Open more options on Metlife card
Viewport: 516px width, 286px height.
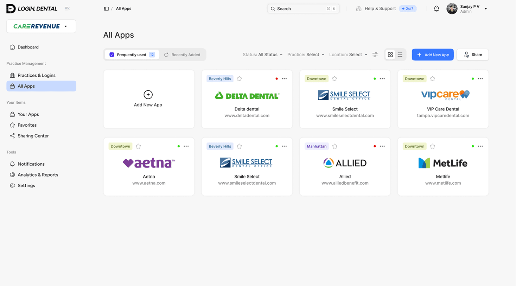(x=480, y=146)
